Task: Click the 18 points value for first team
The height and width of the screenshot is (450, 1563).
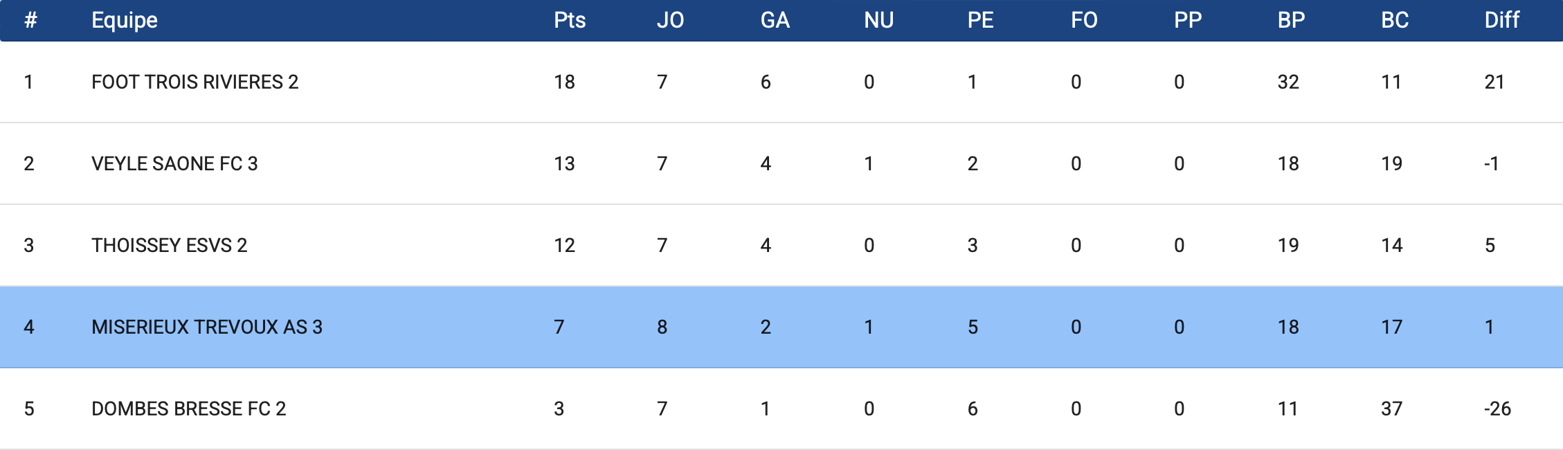Action: 564,82
